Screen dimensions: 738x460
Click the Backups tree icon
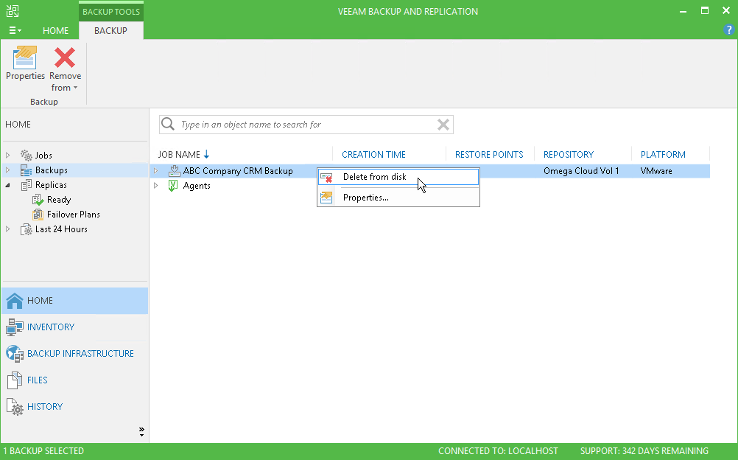coord(27,170)
